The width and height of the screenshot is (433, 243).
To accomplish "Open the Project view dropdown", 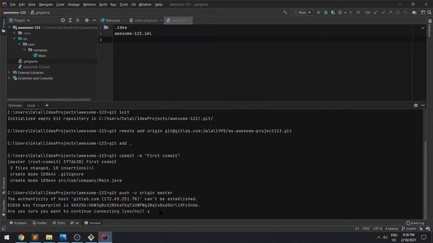I will pyautogui.click(x=20, y=20).
